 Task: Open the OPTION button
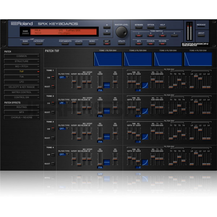click(x=150, y=27)
